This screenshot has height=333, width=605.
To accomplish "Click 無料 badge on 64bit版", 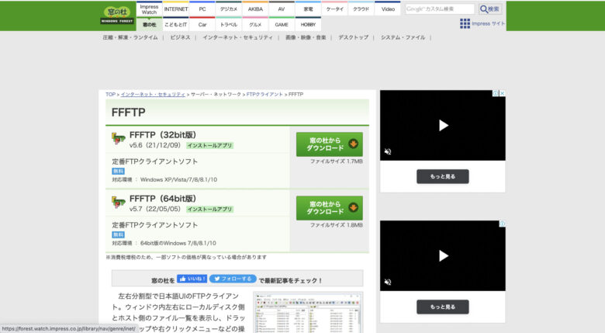I will [118, 235].
